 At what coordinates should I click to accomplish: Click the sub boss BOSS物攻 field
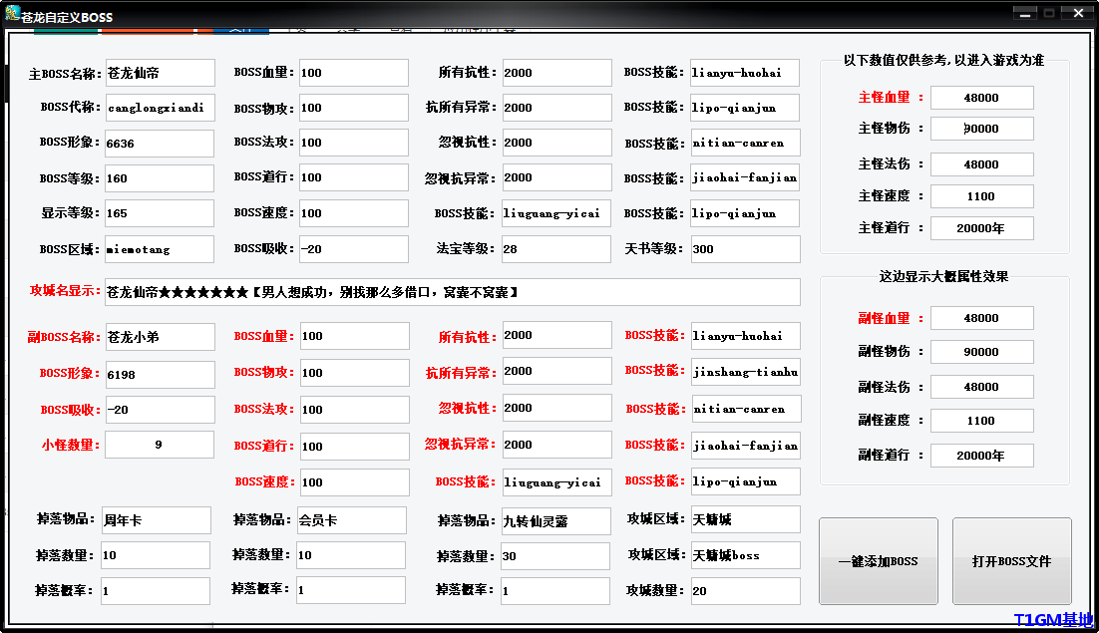coord(355,373)
